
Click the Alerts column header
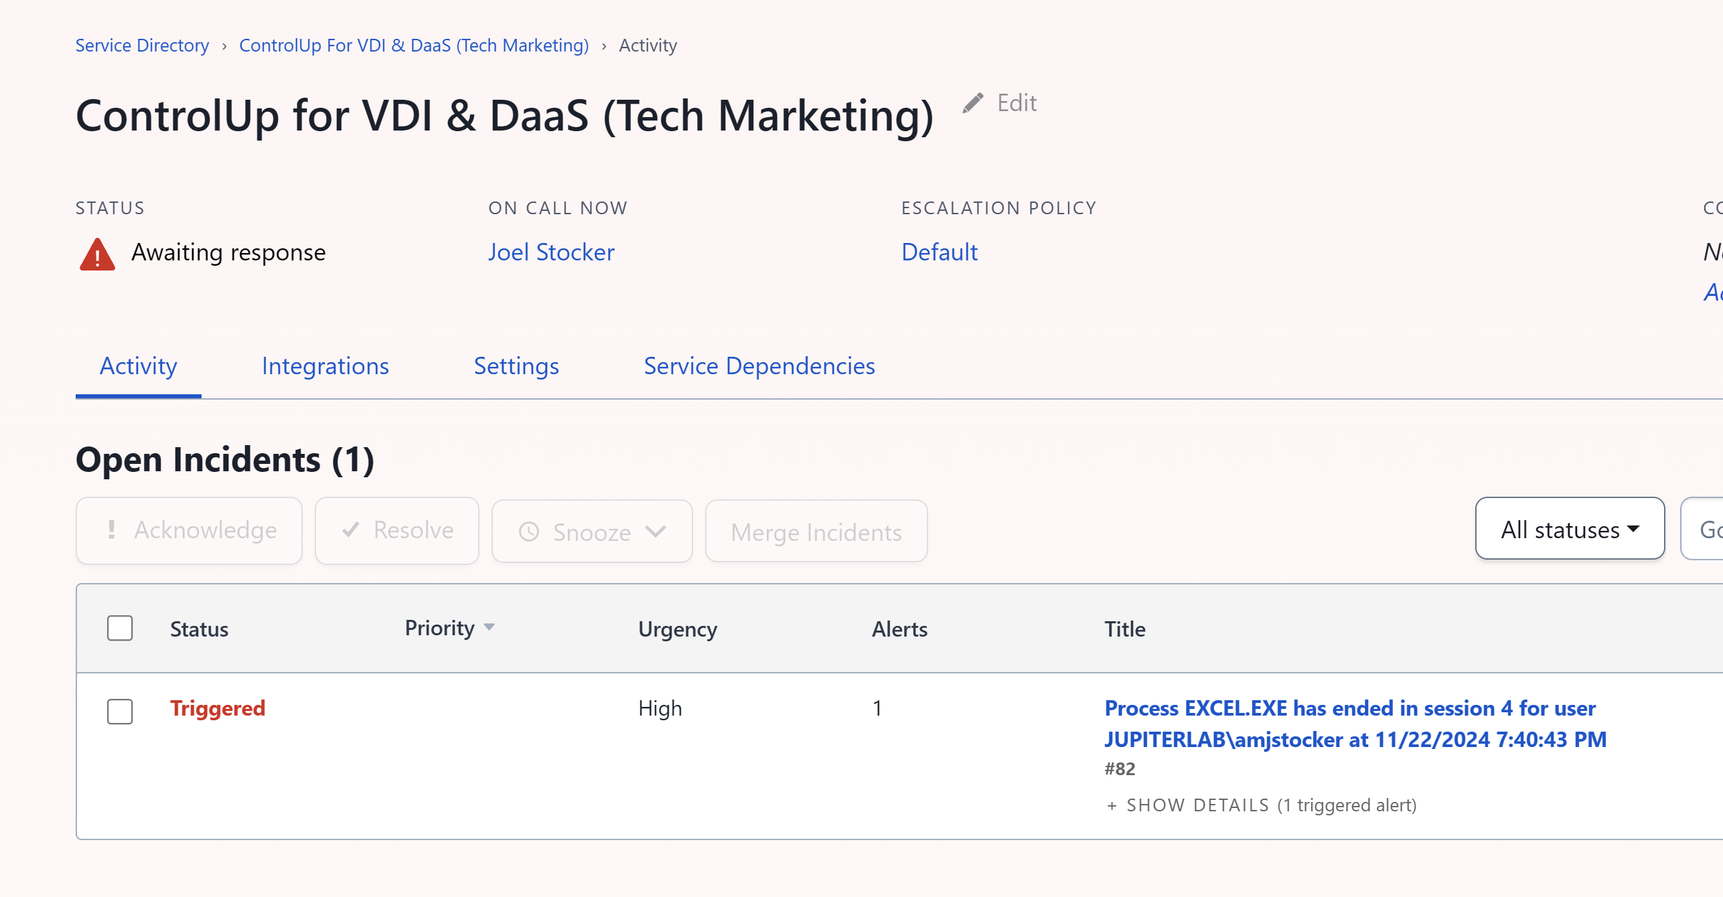899,629
